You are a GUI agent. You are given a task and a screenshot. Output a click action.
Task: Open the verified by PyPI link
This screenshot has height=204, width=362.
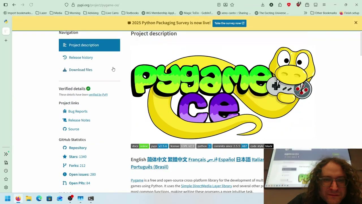98,95
